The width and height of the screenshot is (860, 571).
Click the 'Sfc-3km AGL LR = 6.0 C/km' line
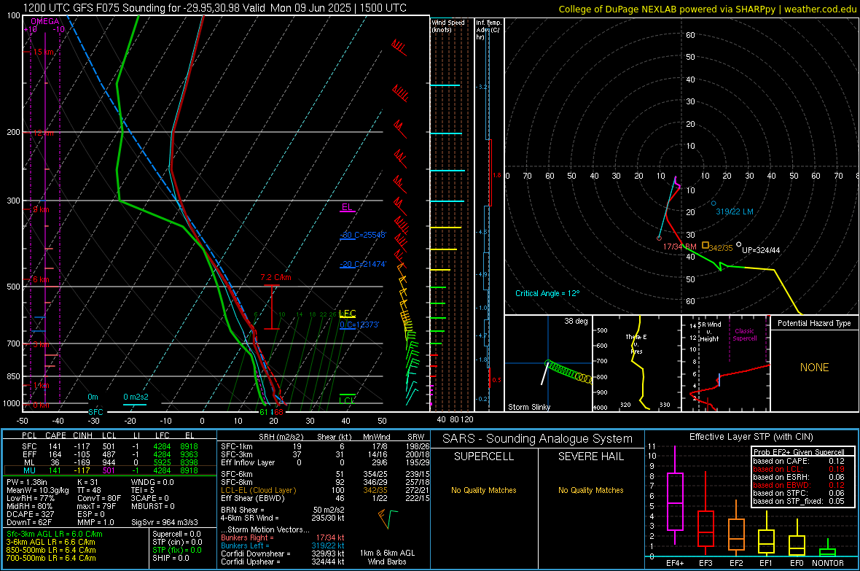tap(55, 534)
